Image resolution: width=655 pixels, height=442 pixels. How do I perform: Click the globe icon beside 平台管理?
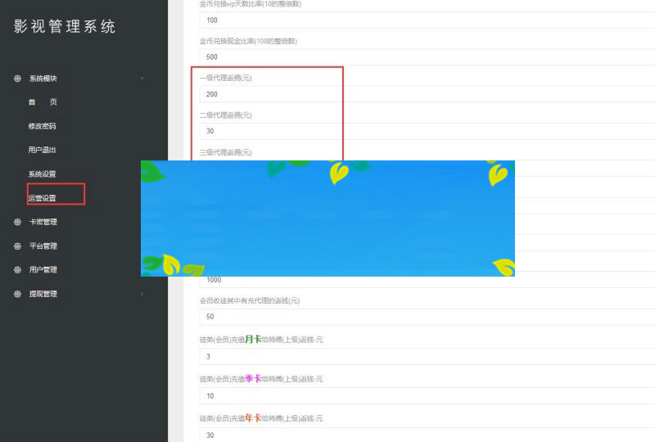point(17,246)
